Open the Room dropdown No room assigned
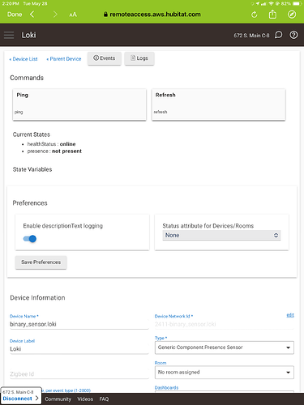The height and width of the screenshot is (405, 304). coord(225,373)
